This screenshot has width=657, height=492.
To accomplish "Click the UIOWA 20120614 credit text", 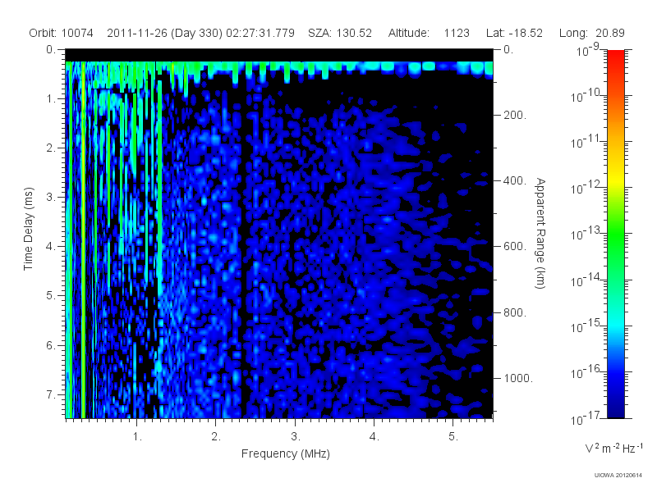I will (x=618, y=475).
